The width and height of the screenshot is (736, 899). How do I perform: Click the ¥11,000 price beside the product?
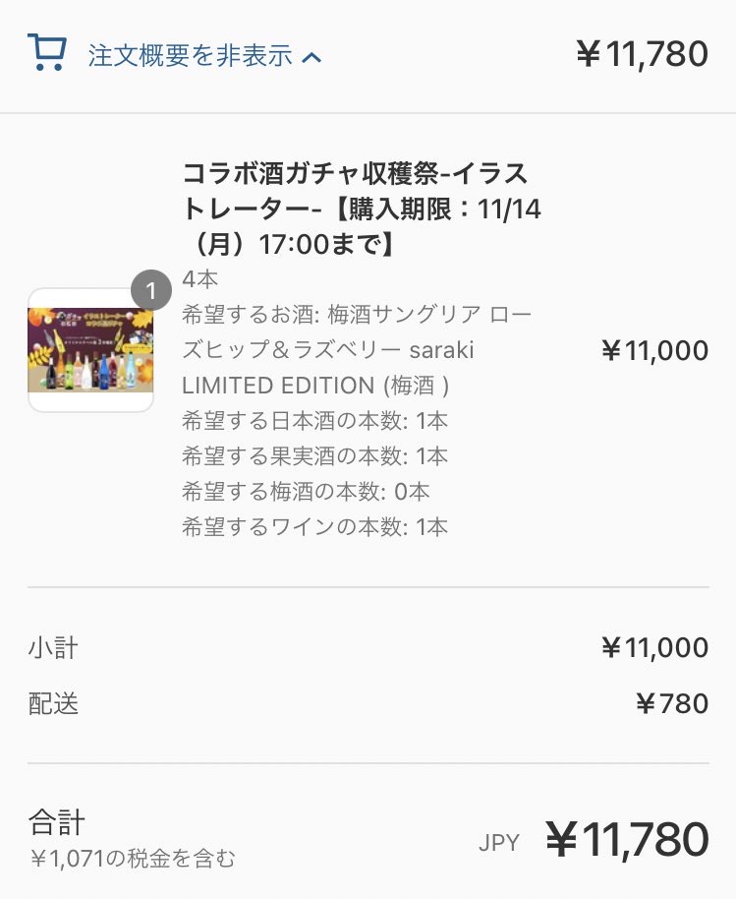coord(653,351)
